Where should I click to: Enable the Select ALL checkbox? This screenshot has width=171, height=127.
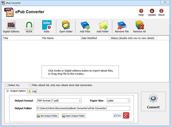[6, 85]
